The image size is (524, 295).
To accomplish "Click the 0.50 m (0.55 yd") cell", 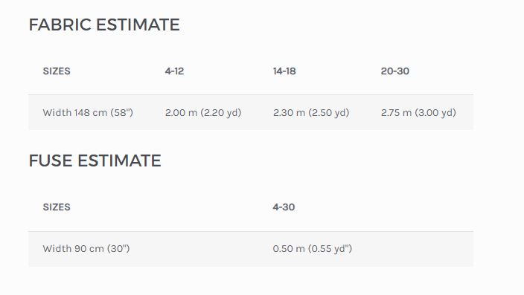I will (313, 249).
